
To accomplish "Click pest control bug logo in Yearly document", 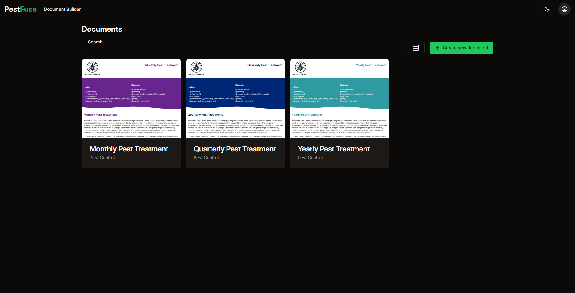I will (300, 67).
